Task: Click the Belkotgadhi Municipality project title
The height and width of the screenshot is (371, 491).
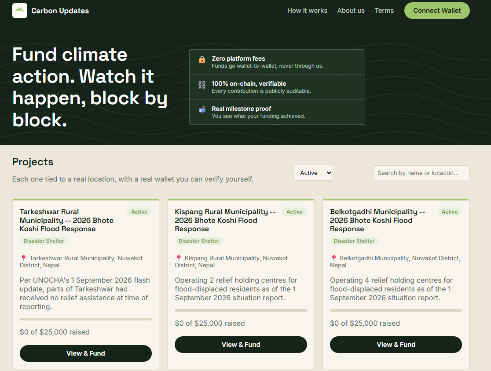Action: pos(377,220)
